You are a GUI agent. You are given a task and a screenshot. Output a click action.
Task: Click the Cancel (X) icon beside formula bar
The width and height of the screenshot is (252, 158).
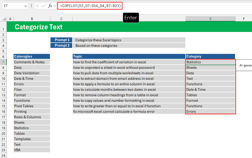pyautogui.click(x=37, y=5)
